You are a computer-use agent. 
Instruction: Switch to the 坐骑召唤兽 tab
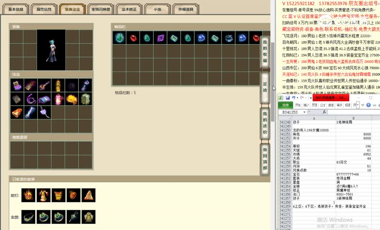click(101, 9)
